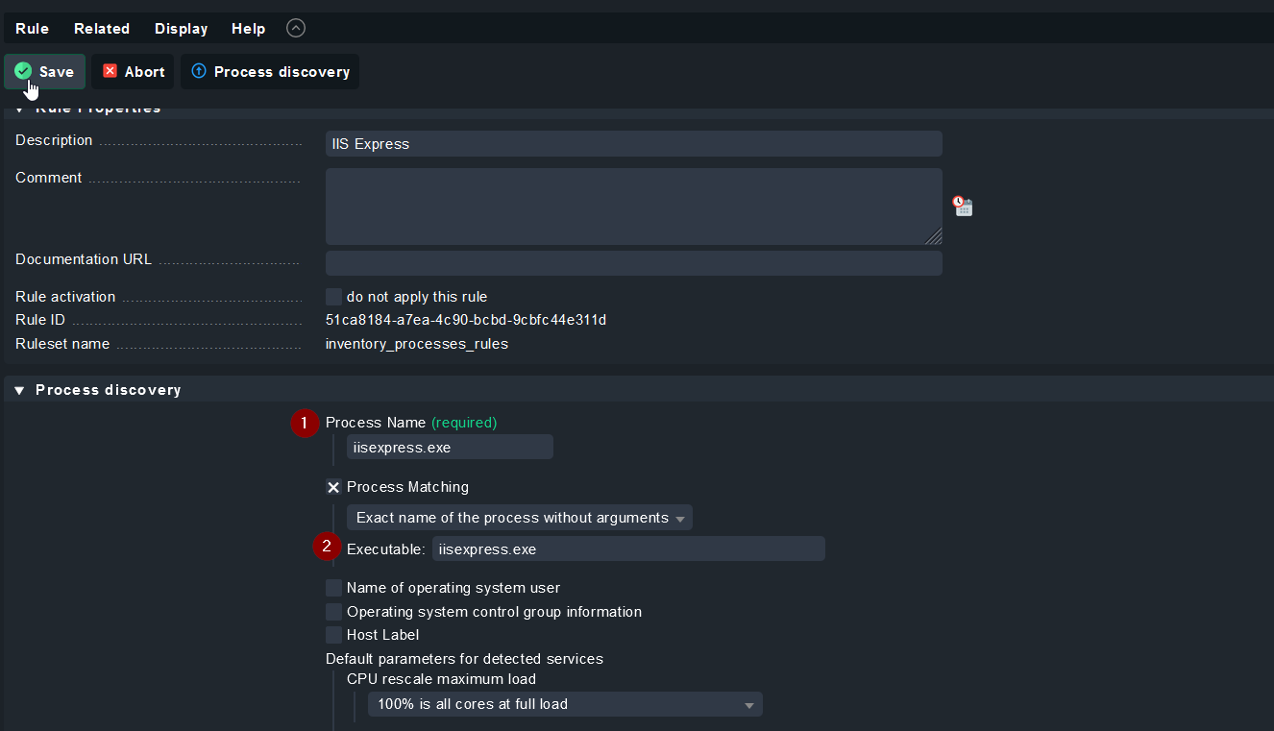Click the Description field containing IIS Express
This screenshot has width=1274, height=731.
[633, 144]
